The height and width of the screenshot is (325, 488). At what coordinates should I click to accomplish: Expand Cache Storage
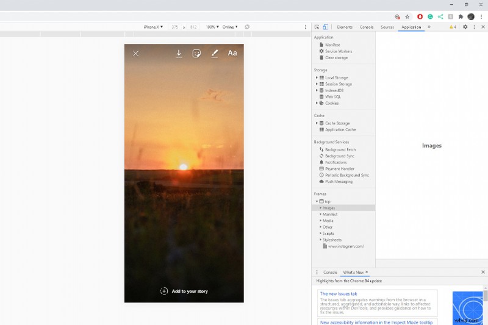pyautogui.click(x=317, y=123)
